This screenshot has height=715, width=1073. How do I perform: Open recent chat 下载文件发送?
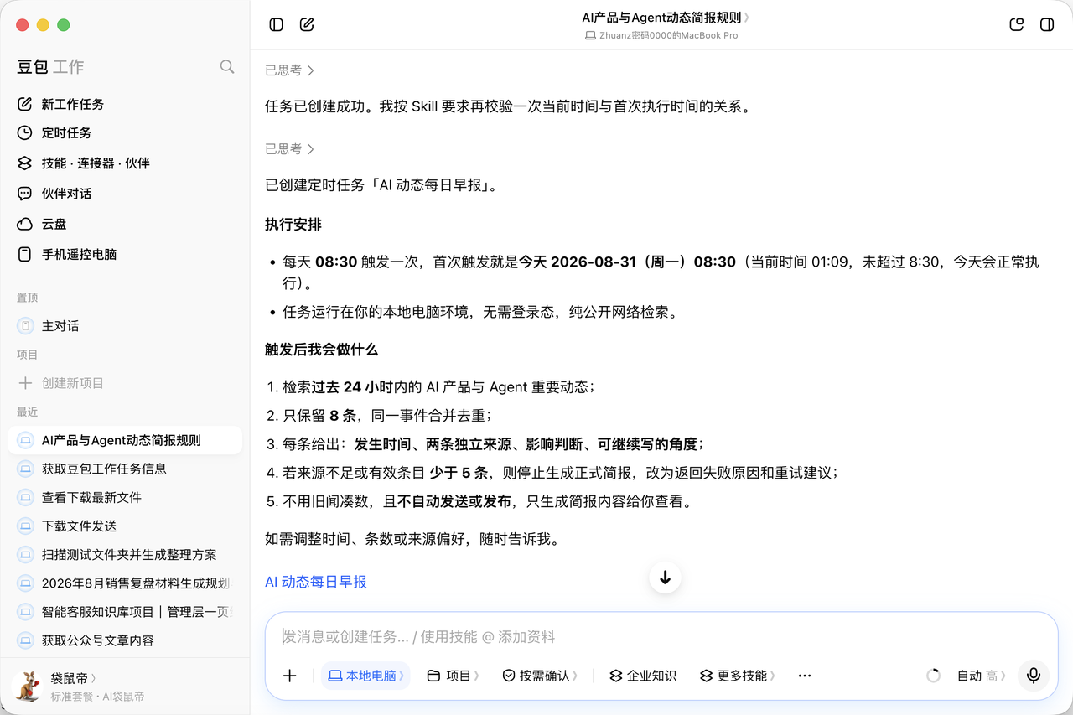pos(125,526)
